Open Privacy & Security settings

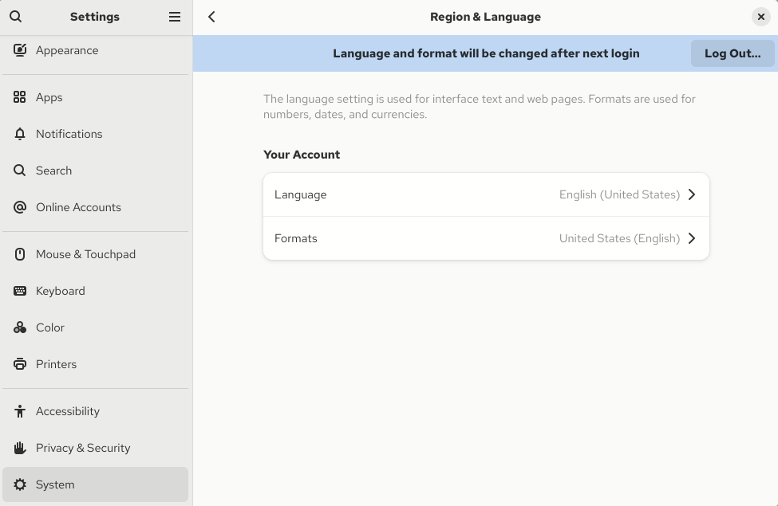[83, 448]
